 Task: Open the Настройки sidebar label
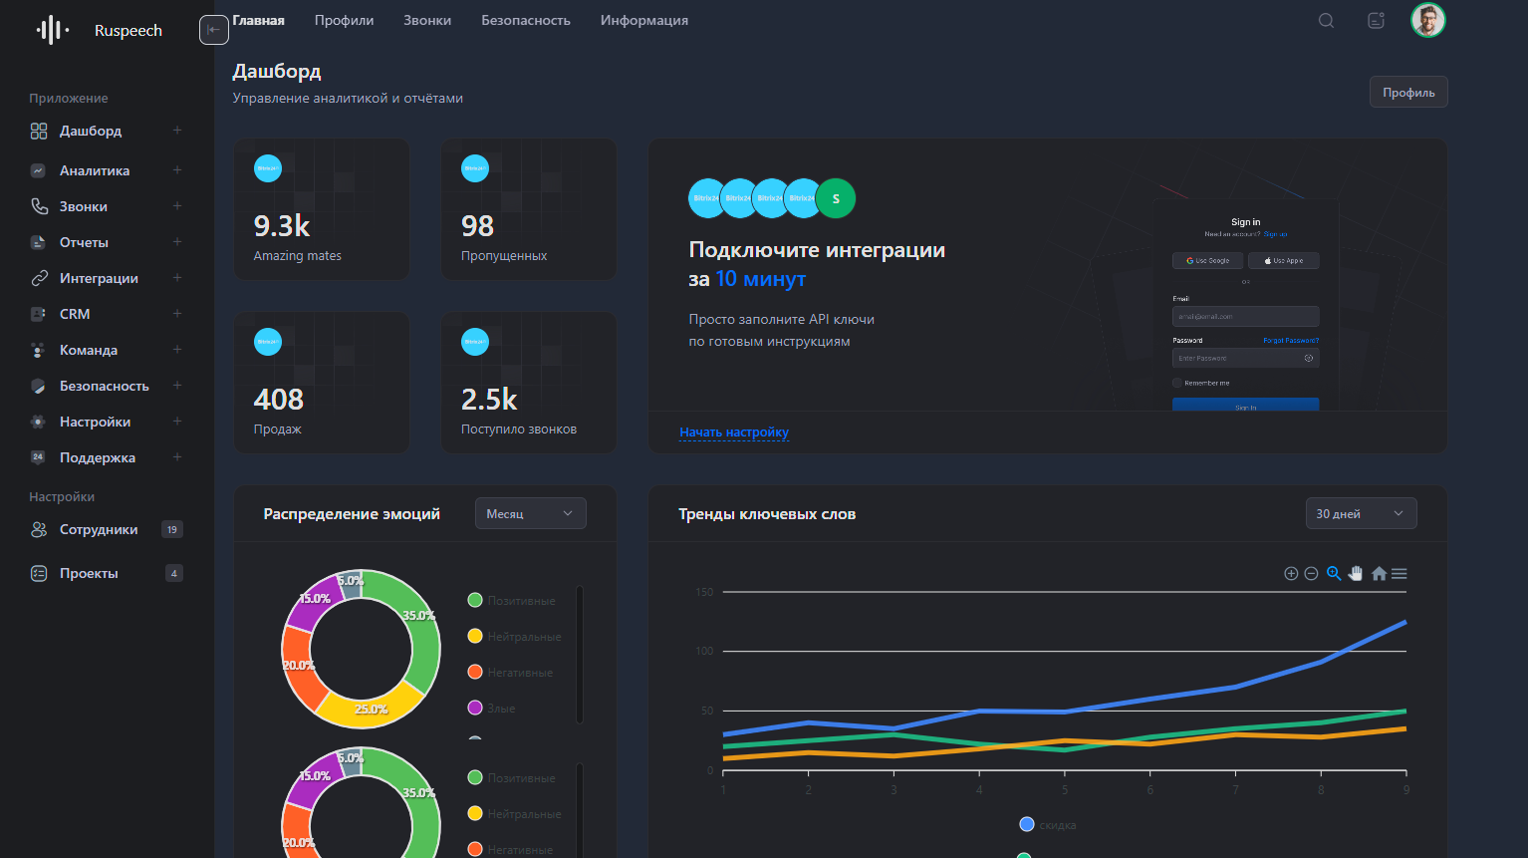point(95,422)
